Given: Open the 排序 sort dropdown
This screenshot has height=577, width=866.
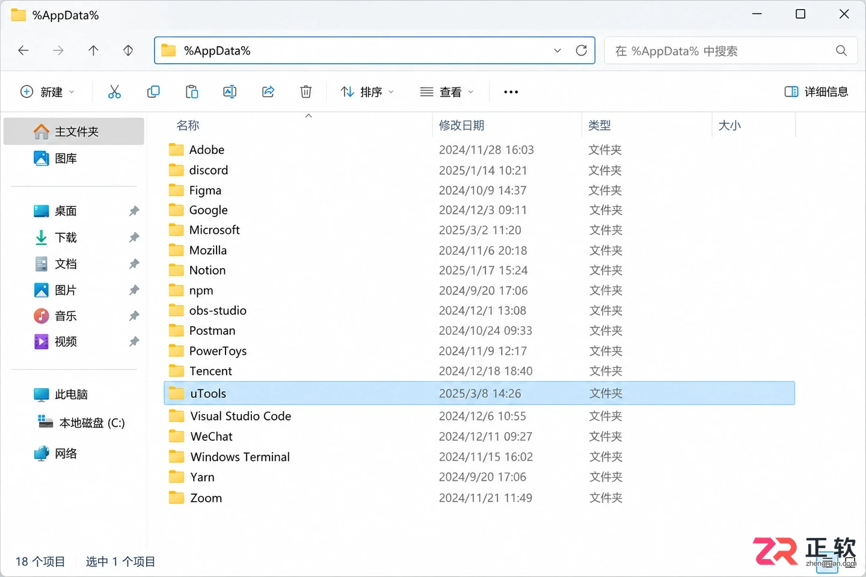Looking at the screenshot, I should pyautogui.click(x=367, y=92).
